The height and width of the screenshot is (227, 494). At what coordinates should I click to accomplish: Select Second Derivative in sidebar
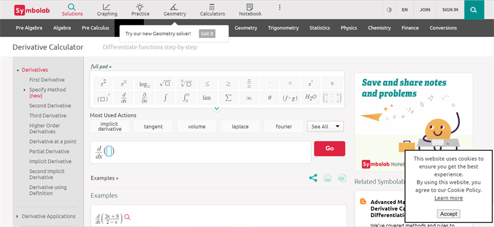click(x=50, y=105)
